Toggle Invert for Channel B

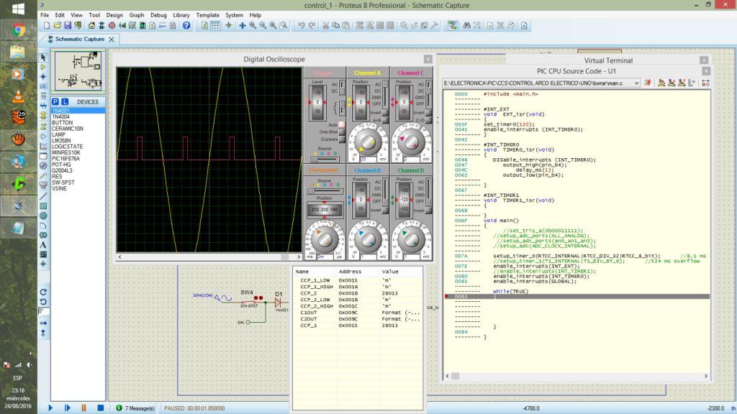[x=385, y=211]
